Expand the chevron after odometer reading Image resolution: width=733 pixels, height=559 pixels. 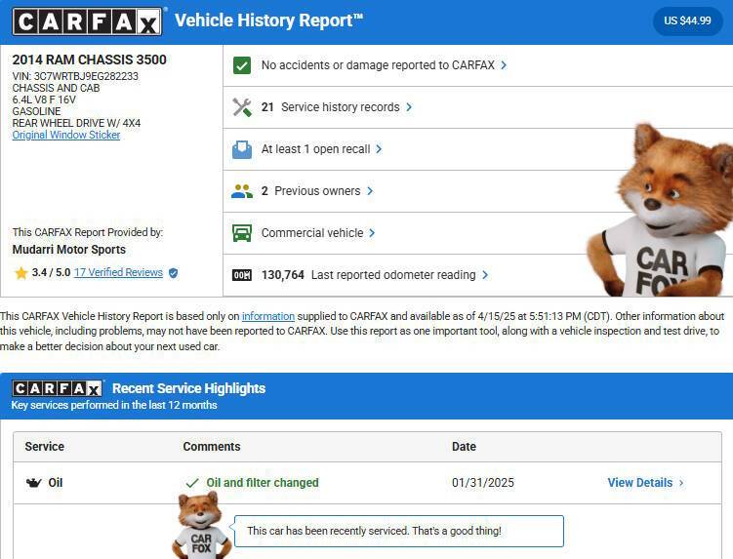485,275
